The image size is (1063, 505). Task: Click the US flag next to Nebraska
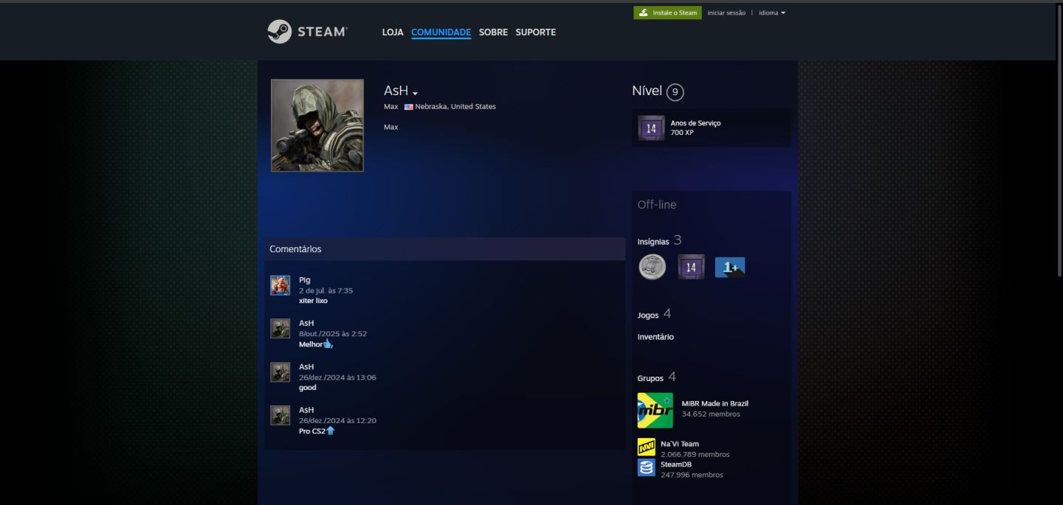408,107
